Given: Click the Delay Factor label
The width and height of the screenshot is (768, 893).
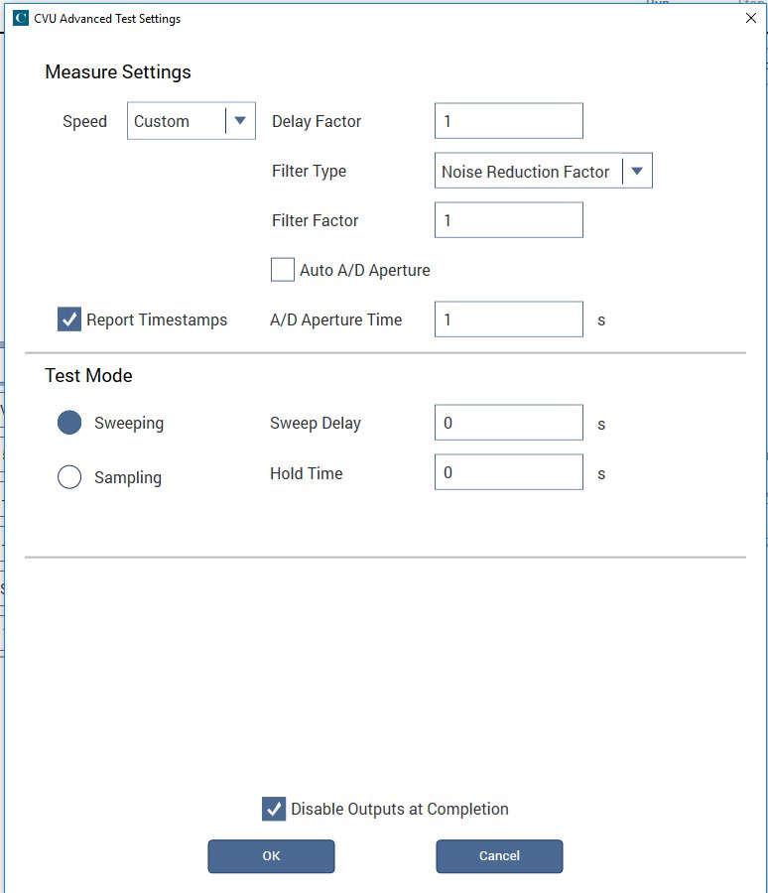Looking at the screenshot, I should [317, 121].
